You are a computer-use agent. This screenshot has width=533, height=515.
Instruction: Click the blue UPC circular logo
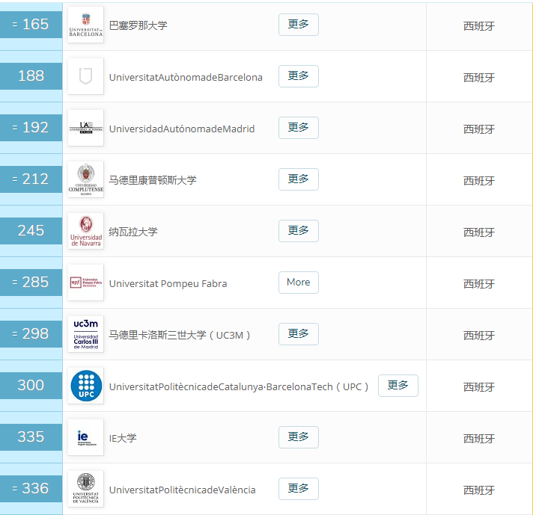click(85, 386)
